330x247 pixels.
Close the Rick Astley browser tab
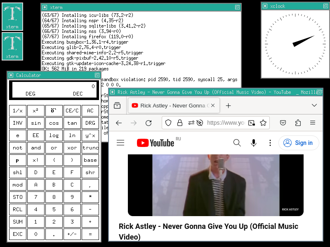(x=213, y=105)
